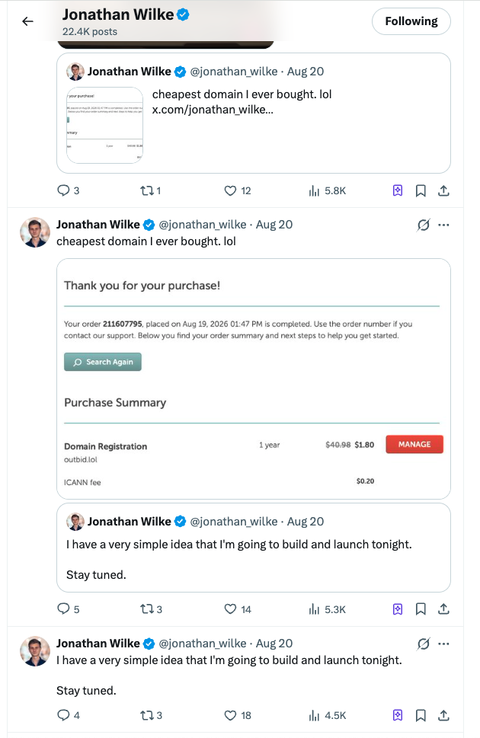480x738 pixels.
Task: Like the 'cheapest domain' post with 14 likes
Action: [238, 609]
